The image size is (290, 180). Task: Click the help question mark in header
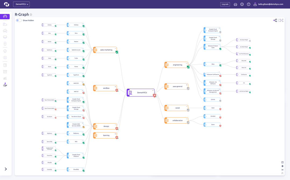[x=249, y=4]
